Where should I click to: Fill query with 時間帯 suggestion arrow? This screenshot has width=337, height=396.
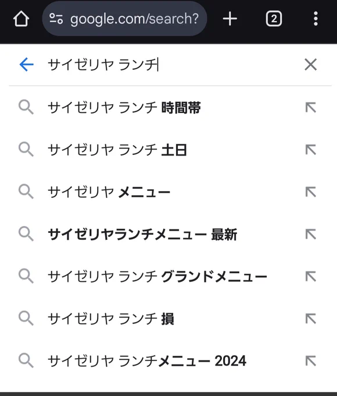tap(310, 108)
